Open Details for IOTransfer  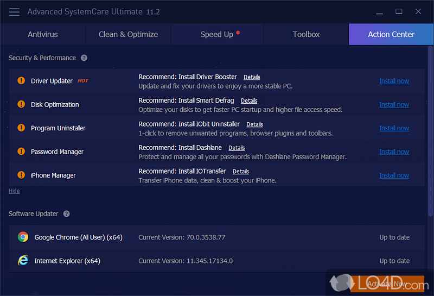(x=241, y=171)
